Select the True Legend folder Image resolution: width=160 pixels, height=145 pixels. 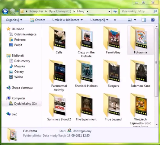coord(113,107)
